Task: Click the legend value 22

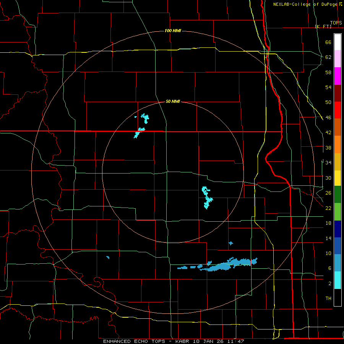Action: (x=328, y=208)
